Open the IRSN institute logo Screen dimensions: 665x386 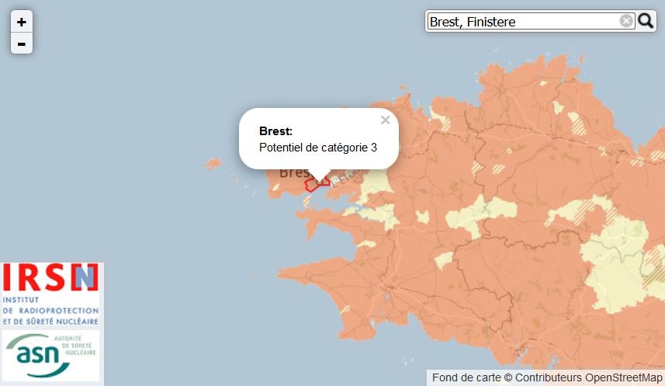[x=51, y=294]
